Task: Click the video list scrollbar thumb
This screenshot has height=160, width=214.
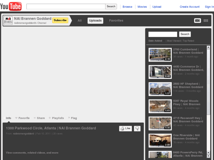Action: pos(208,82)
